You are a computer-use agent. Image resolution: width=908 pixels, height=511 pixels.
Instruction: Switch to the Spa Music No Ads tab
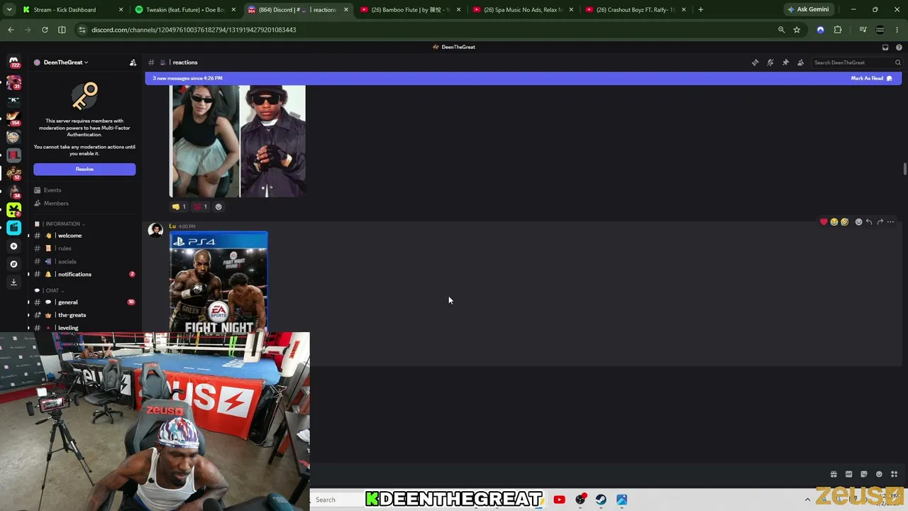click(x=524, y=10)
